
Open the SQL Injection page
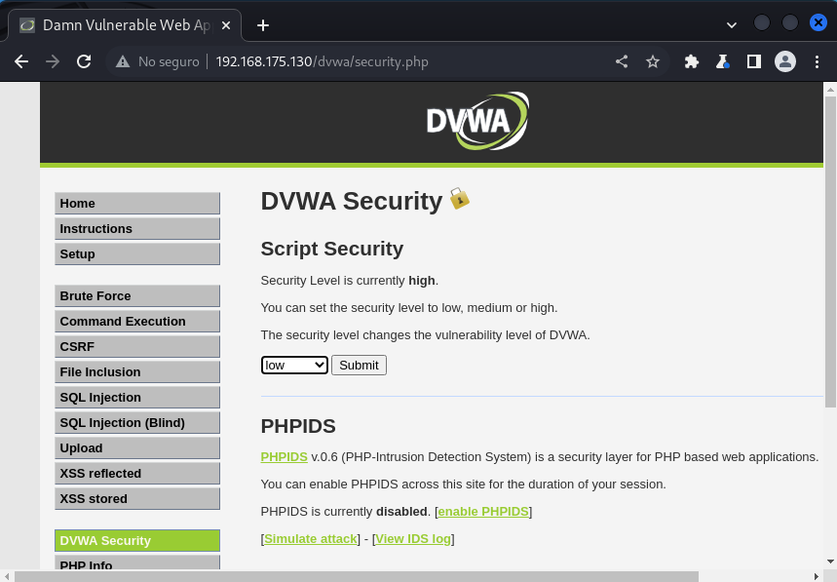click(x=137, y=397)
